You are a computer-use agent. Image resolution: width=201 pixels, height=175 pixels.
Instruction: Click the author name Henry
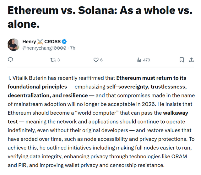[x=29, y=41]
